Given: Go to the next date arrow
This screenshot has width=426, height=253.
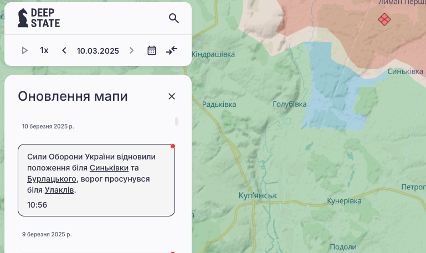Looking at the screenshot, I should 131,50.
